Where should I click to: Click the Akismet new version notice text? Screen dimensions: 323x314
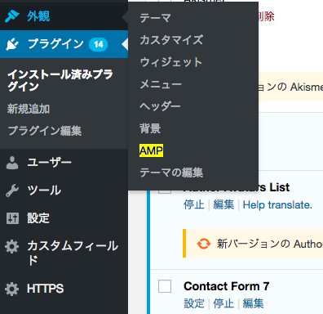click(290, 87)
